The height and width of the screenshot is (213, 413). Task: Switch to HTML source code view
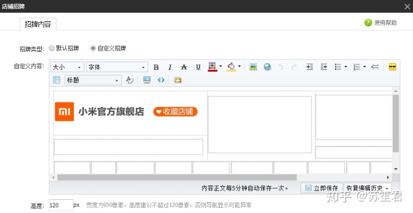pyautogui.click(x=161, y=80)
